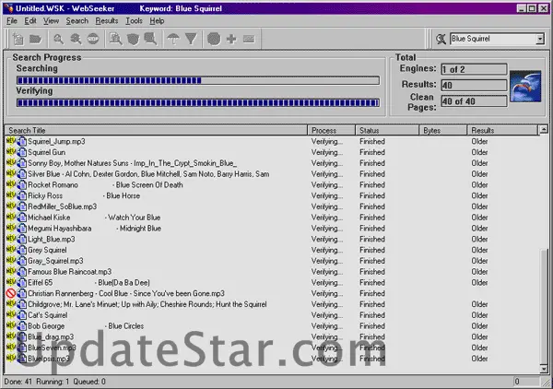Click the blocked icon on Christian Rannenberg row

(x=11, y=293)
